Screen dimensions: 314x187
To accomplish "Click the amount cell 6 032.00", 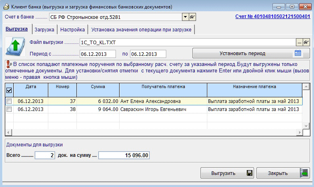I will pyautogui.click(x=98, y=101).
